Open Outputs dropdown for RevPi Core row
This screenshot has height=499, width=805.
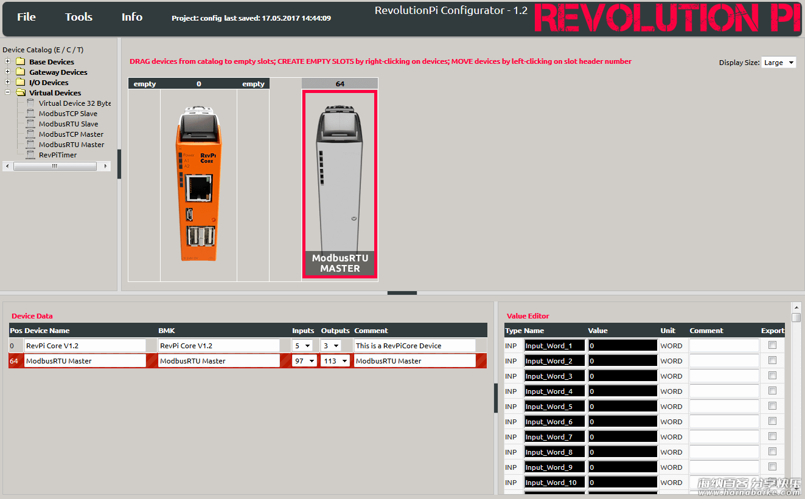(x=332, y=345)
